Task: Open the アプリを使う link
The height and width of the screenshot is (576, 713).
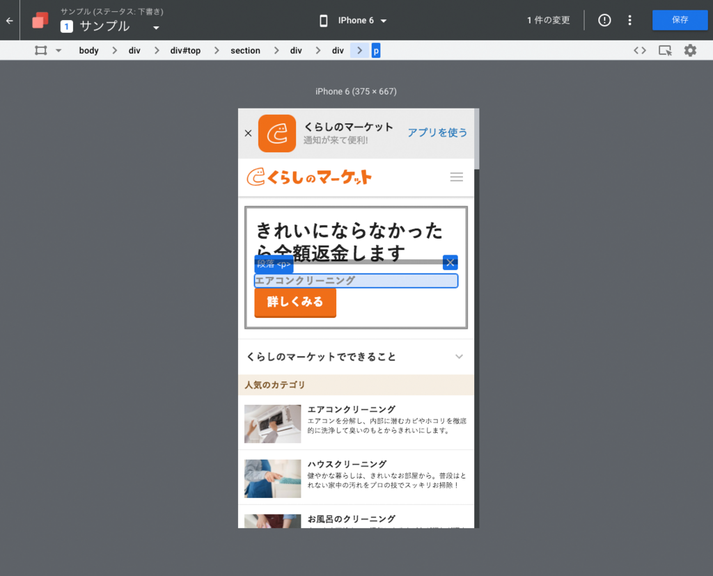Action: [437, 133]
